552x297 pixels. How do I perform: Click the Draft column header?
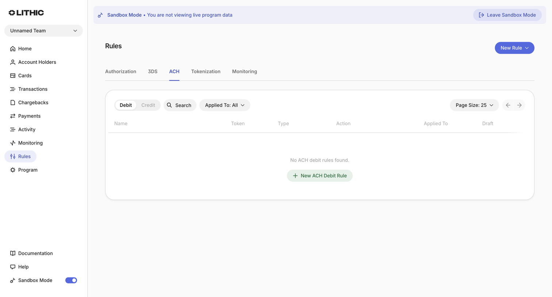coord(487,123)
